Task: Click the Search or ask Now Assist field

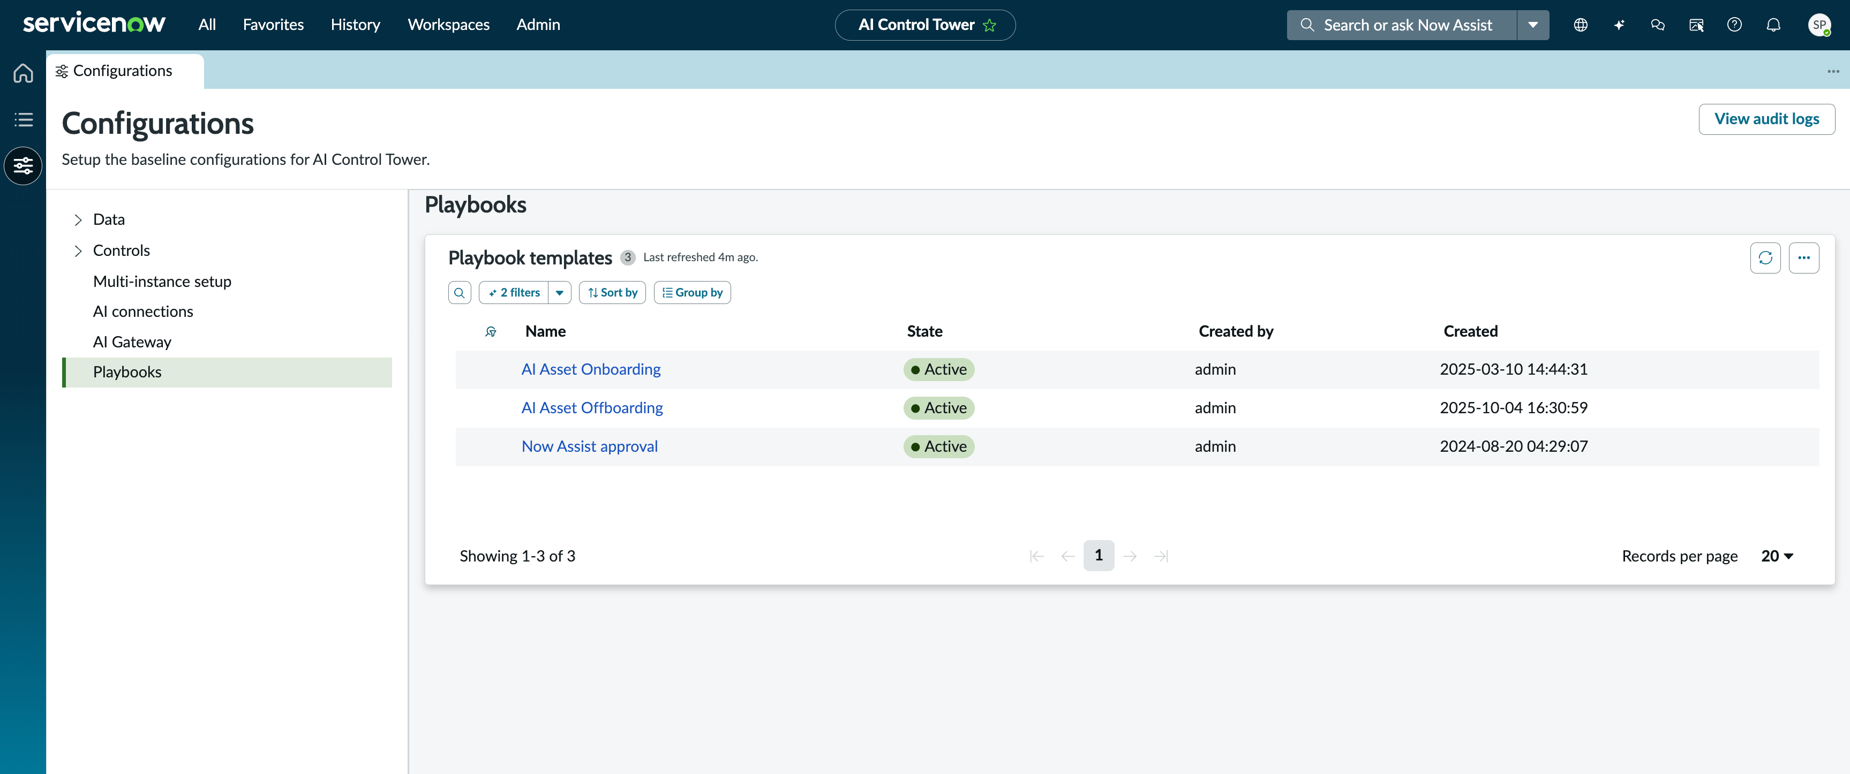Action: pos(1402,25)
